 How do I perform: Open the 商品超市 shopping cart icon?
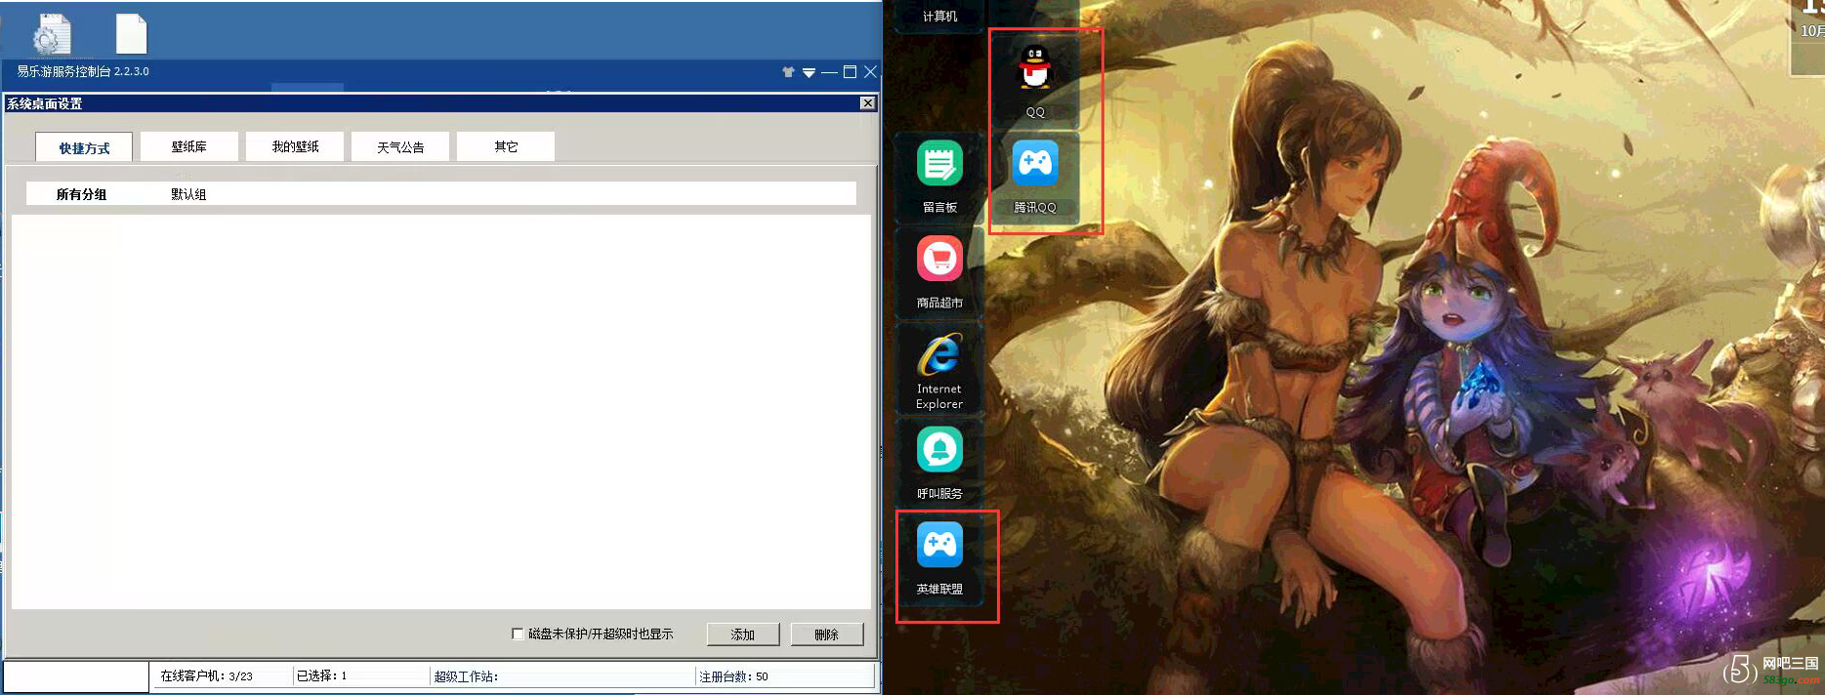click(939, 259)
